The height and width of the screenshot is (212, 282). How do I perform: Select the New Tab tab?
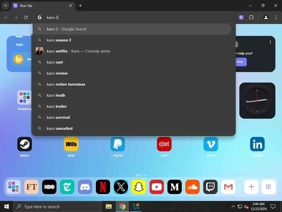(43, 6)
